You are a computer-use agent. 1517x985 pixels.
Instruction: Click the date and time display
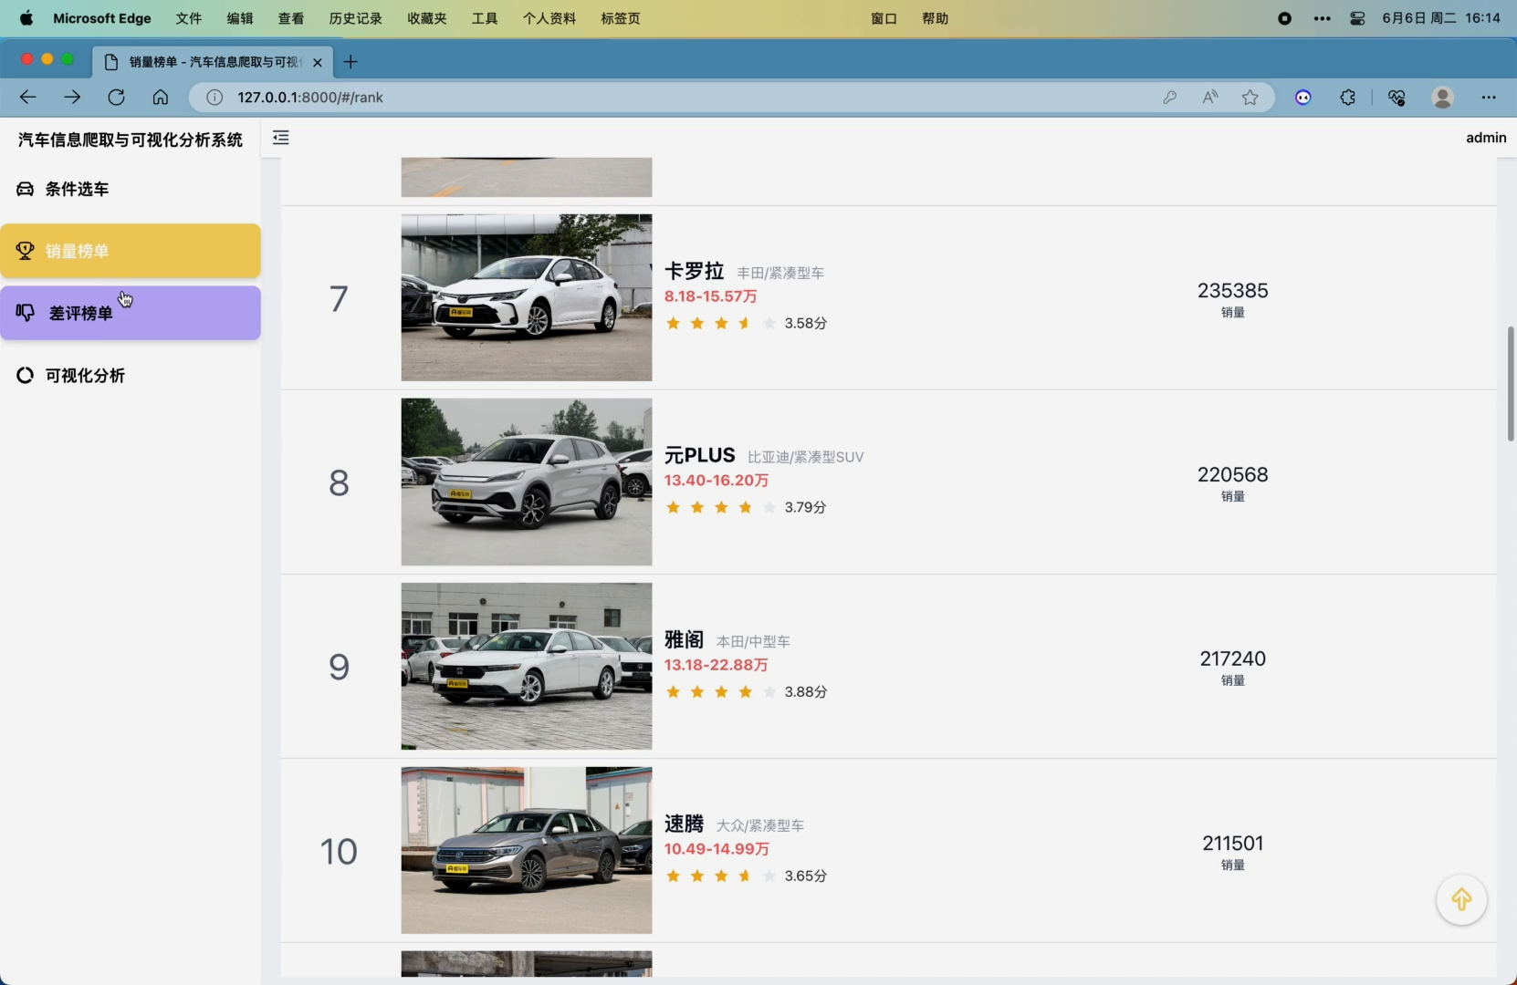(1441, 18)
